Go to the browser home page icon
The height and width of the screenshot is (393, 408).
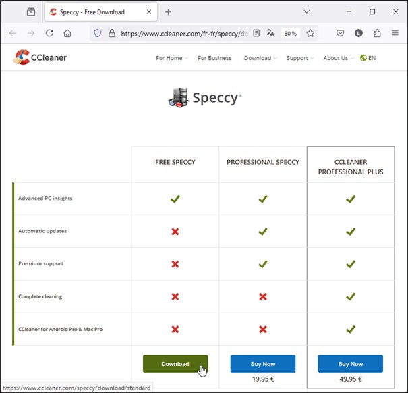tap(67, 33)
